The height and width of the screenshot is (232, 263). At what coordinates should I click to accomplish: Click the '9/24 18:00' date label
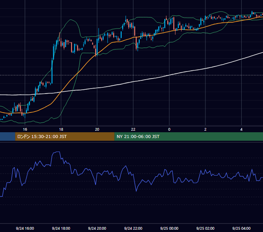61,228
